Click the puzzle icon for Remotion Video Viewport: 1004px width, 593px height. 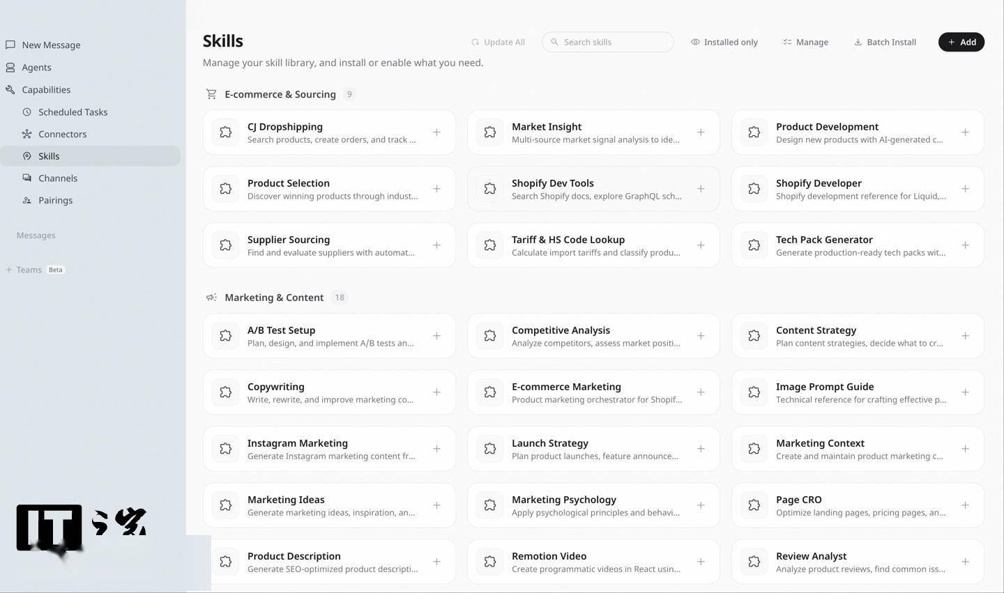point(490,562)
